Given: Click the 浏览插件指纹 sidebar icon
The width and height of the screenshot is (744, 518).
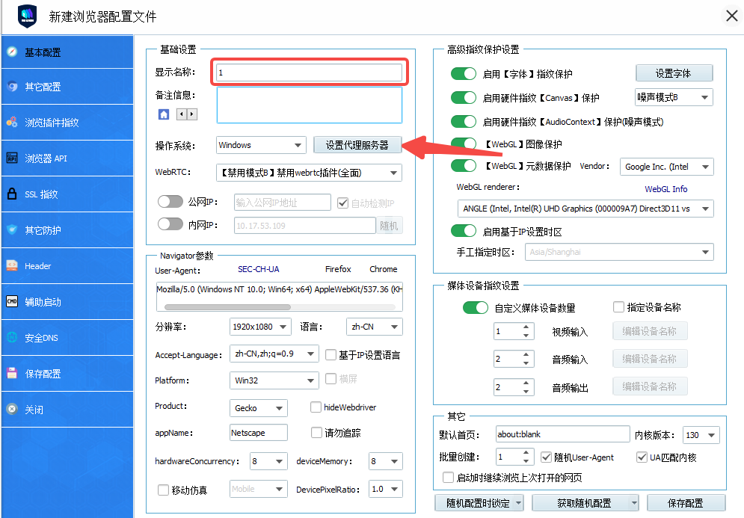Looking at the screenshot, I should (12, 123).
